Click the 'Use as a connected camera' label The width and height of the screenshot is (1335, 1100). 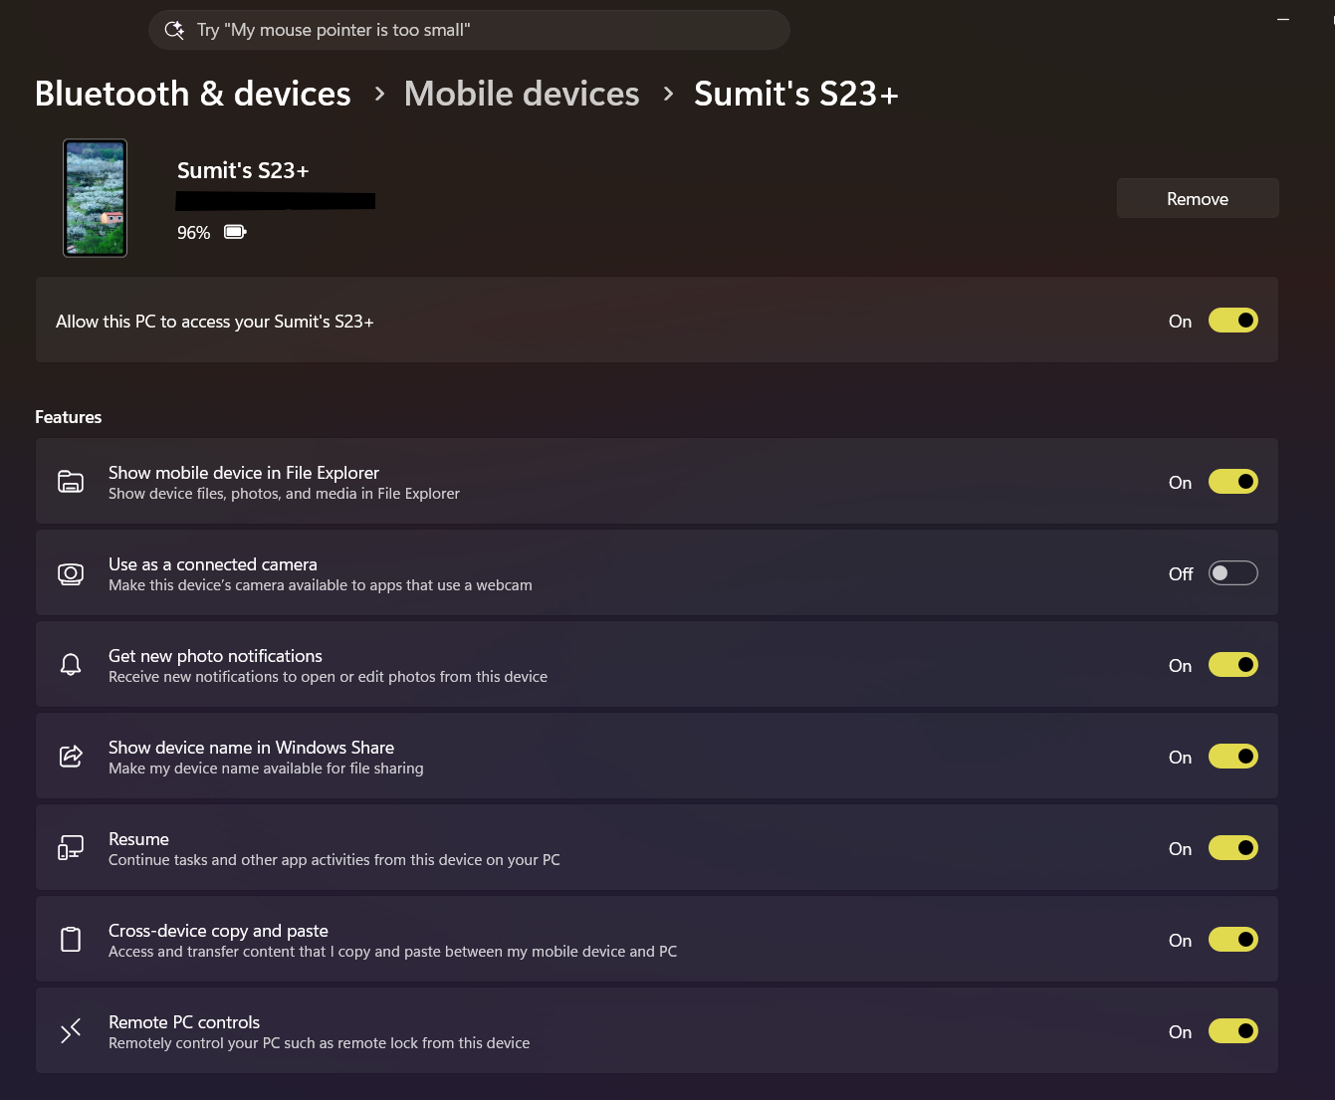[x=213, y=564]
